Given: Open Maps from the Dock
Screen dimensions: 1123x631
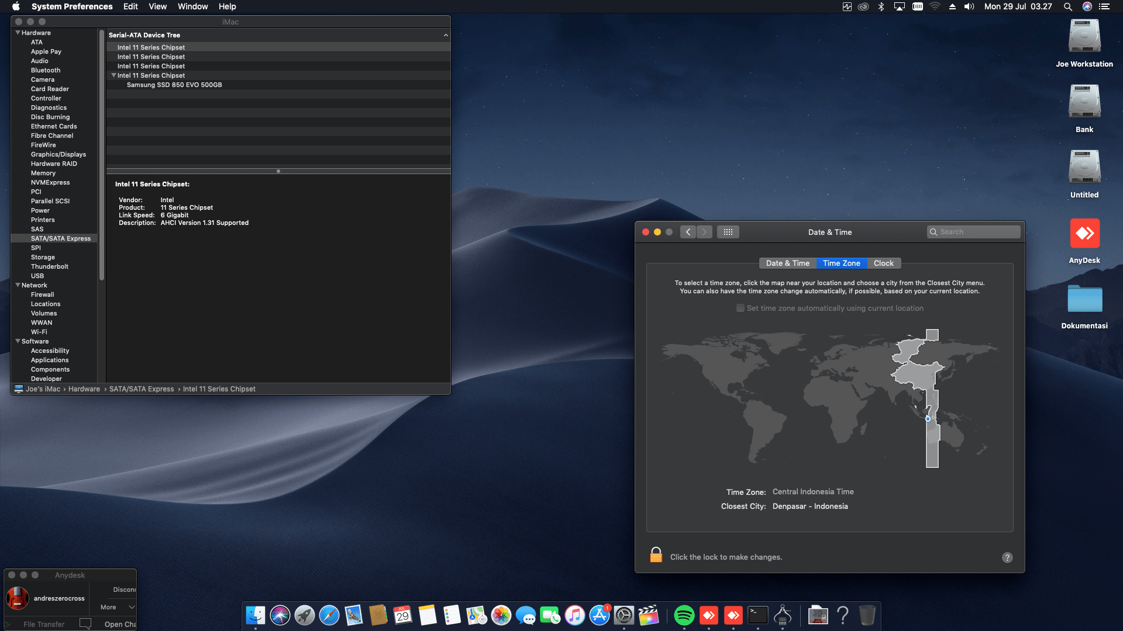Looking at the screenshot, I should click(x=477, y=615).
